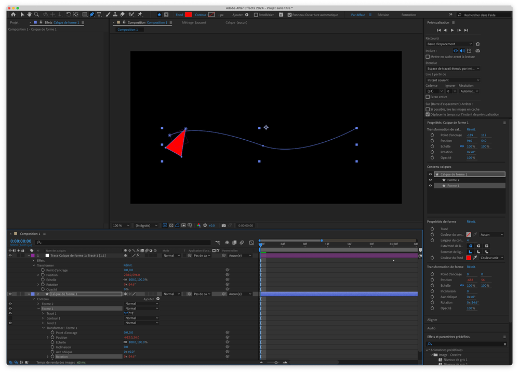Viewport: 519px width, 373px height.
Task: Expand the Effets group of layer 1
Action: pos(33,260)
